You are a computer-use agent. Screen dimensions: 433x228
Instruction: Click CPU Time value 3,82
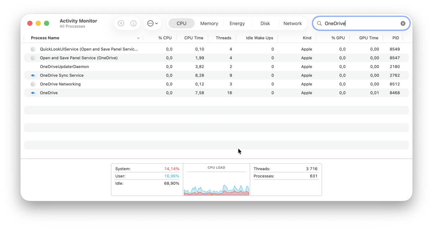click(199, 67)
